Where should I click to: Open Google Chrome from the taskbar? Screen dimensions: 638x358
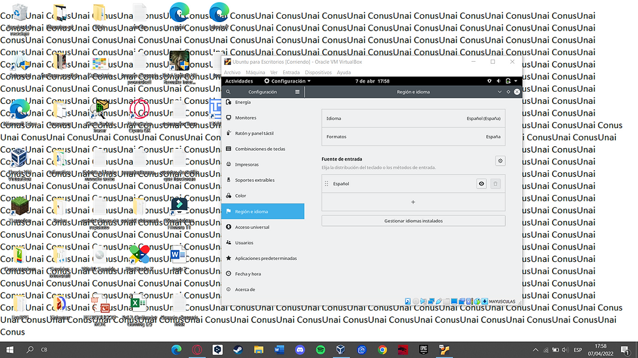coord(382,350)
